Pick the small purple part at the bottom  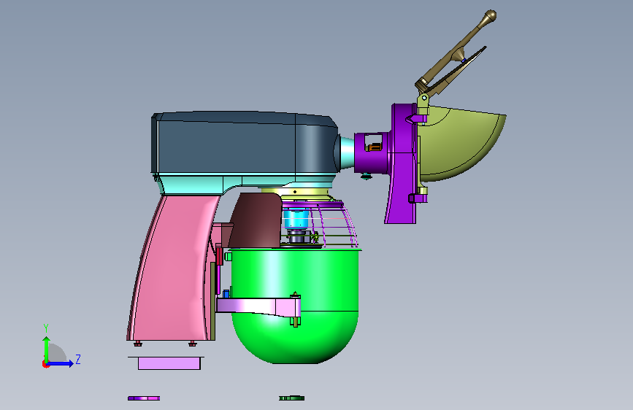click(x=144, y=398)
